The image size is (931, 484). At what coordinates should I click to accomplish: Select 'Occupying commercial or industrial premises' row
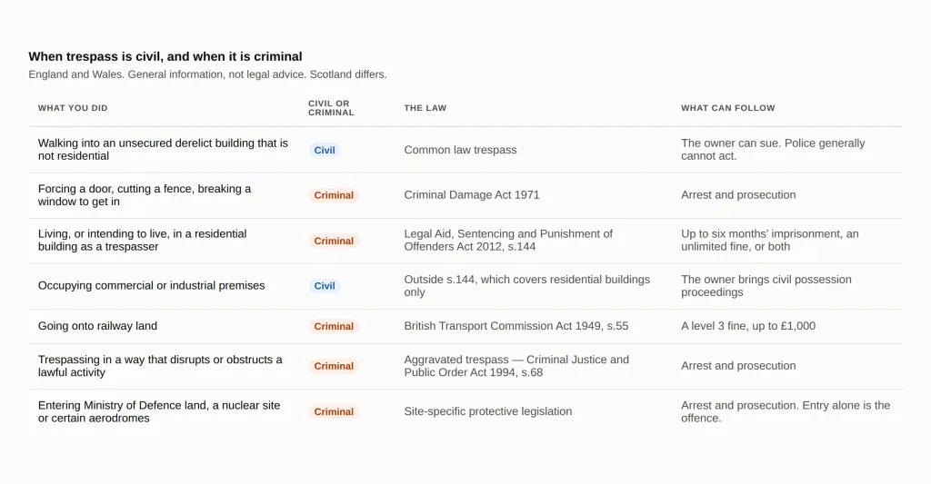(465, 286)
